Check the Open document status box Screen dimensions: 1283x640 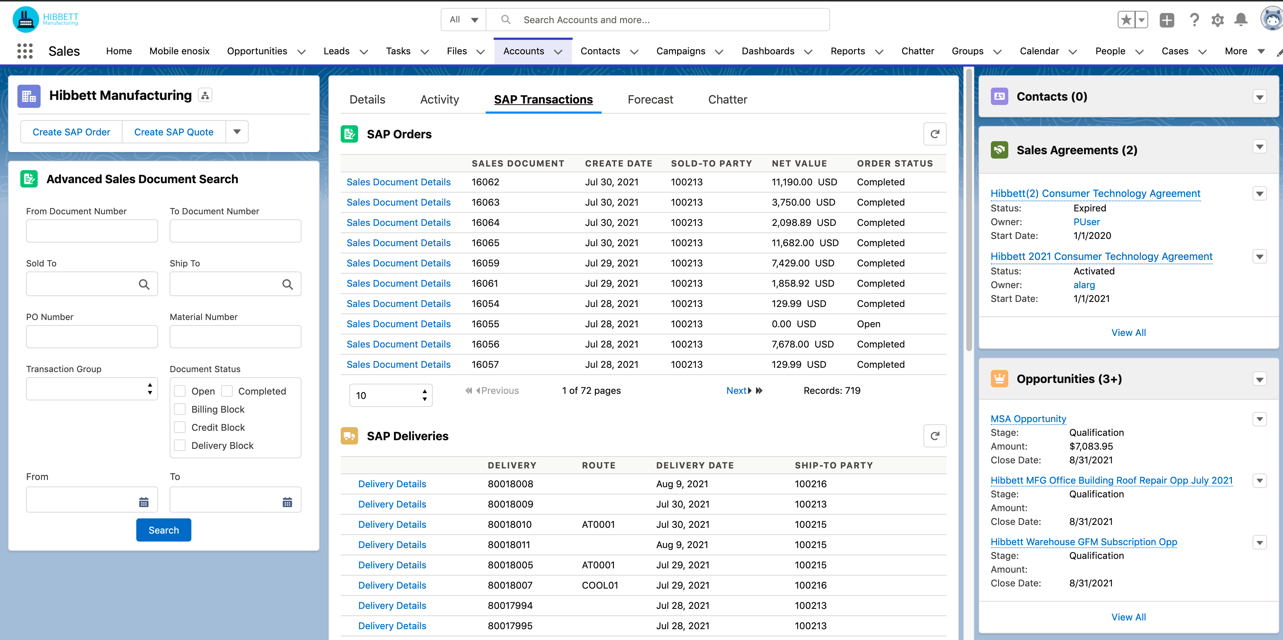[x=180, y=391]
